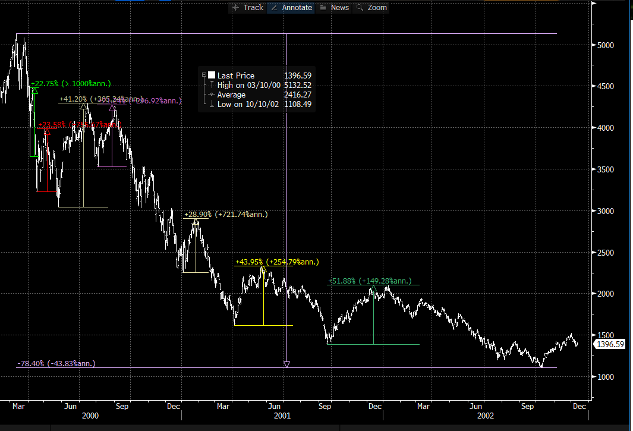The image size is (633, 431).
Task: Click the 1396.59 value in the legend
Action: 298,75
